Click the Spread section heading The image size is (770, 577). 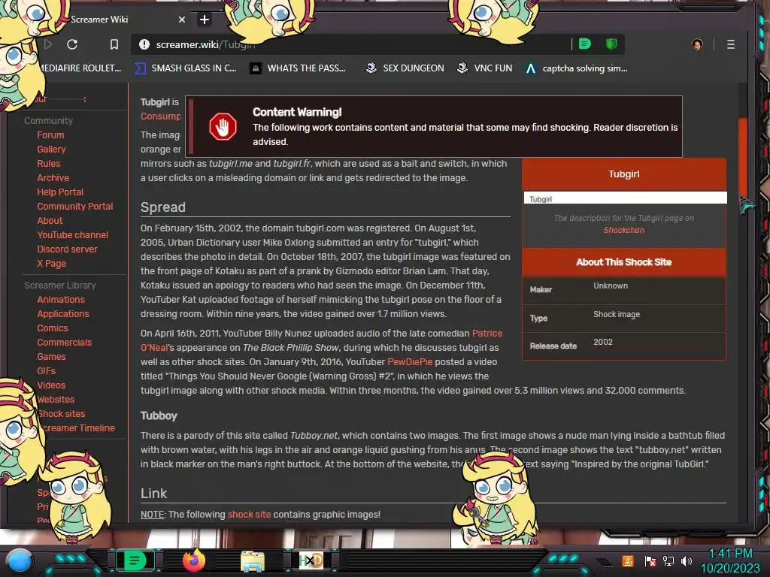[163, 207]
